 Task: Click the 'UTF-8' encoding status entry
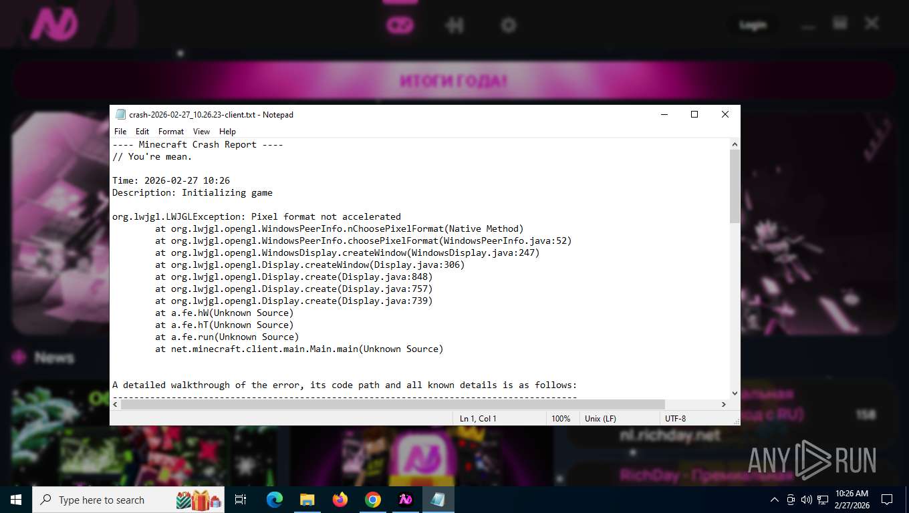tap(675, 418)
